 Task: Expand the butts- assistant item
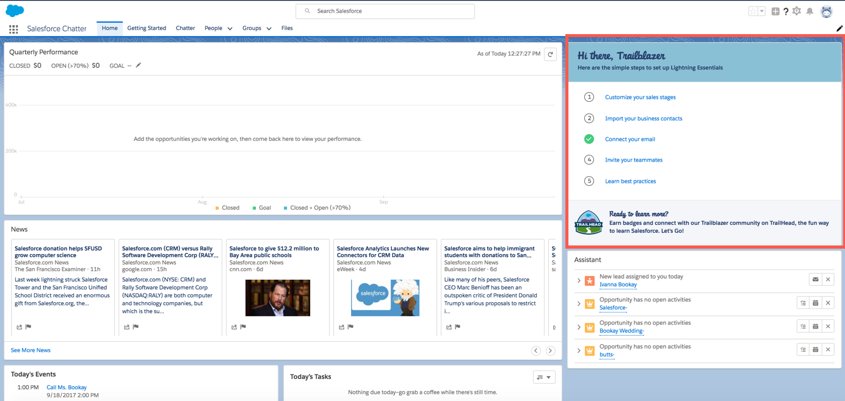(579, 351)
